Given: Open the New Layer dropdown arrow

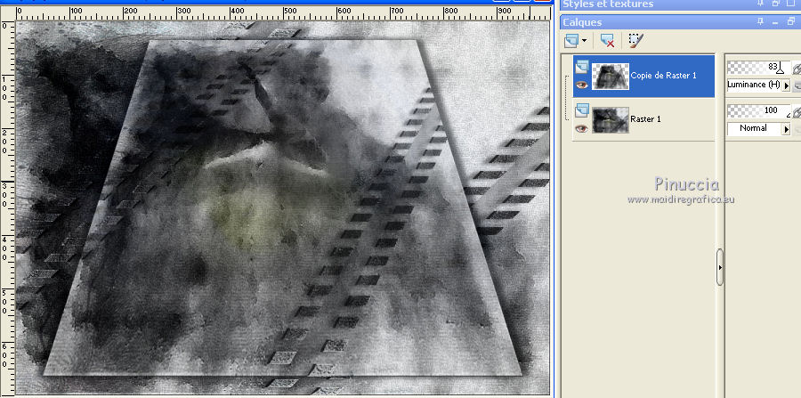Looking at the screenshot, I should point(584,40).
